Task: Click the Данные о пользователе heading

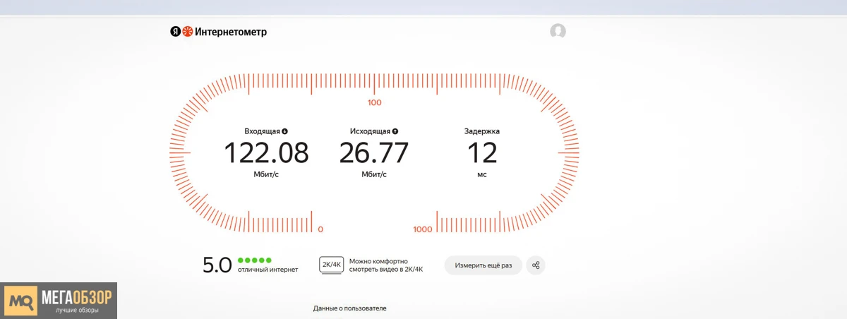Action: (350, 308)
